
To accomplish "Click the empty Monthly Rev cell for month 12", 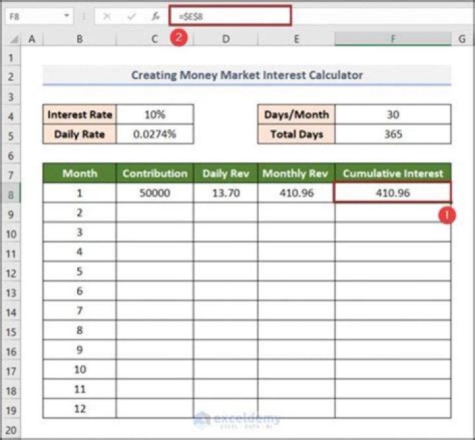I will click(x=296, y=408).
